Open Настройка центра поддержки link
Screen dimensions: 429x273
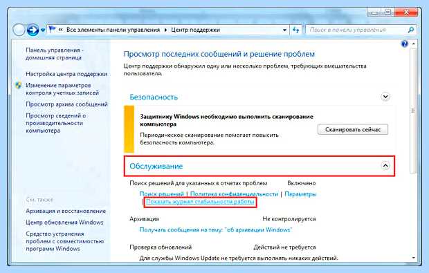point(66,74)
